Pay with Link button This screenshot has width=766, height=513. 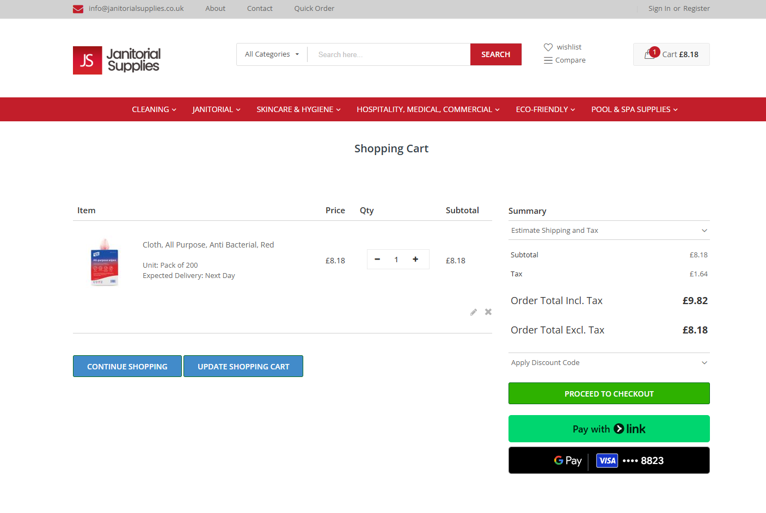(609, 429)
